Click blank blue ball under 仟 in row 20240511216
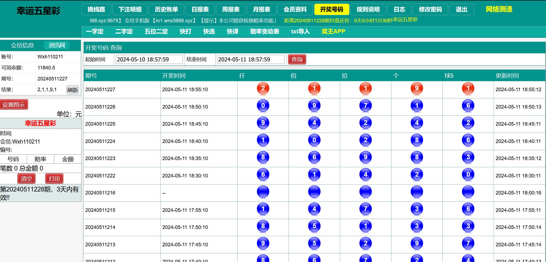Viewport: 546px width, 262px height. click(263, 192)
